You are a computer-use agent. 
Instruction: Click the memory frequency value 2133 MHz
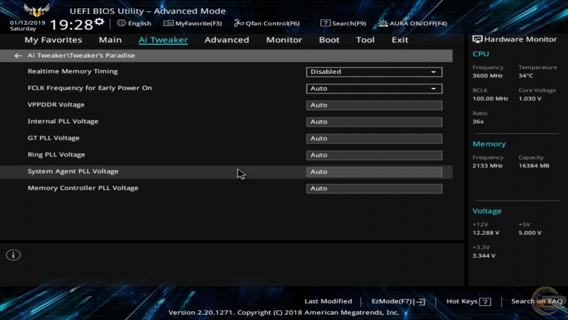(x=487, y=166)
